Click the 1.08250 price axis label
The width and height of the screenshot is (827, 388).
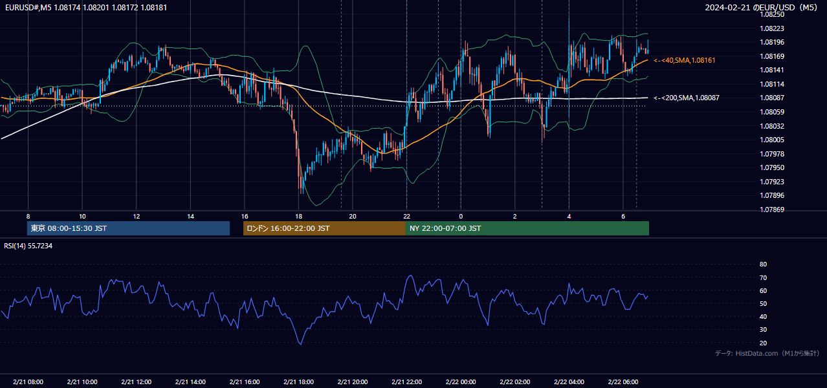tap(772, 14)
